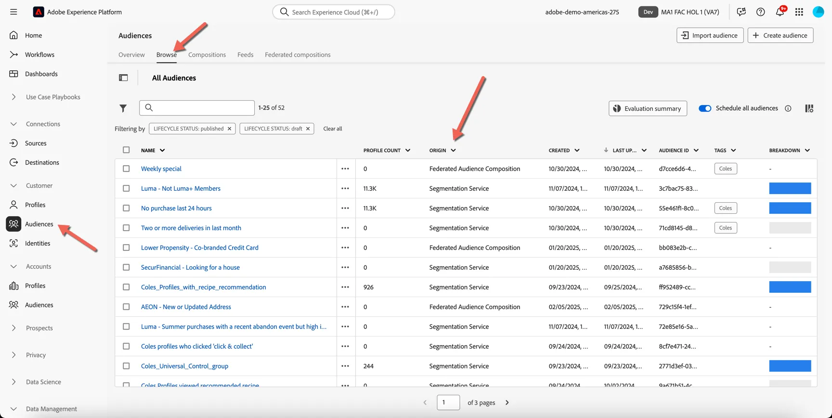Select all audiences with header checkbox
The image size is (832, 418).
[126, 150]
